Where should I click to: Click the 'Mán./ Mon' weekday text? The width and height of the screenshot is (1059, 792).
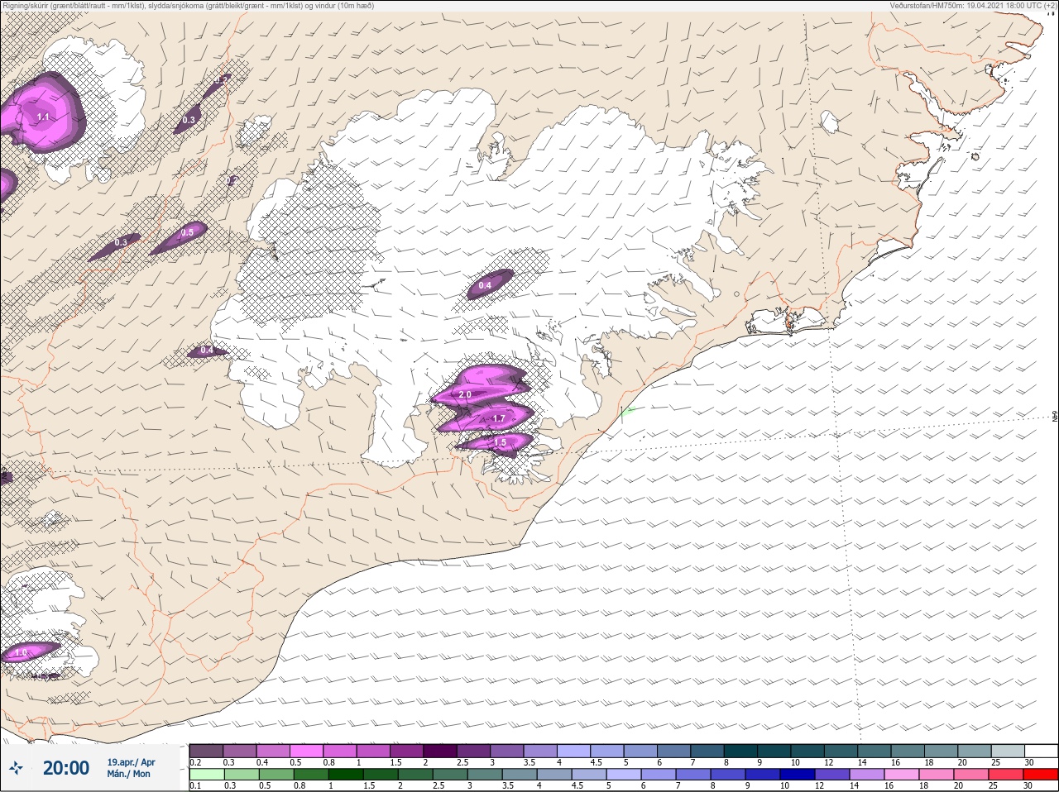pos(128,775)
